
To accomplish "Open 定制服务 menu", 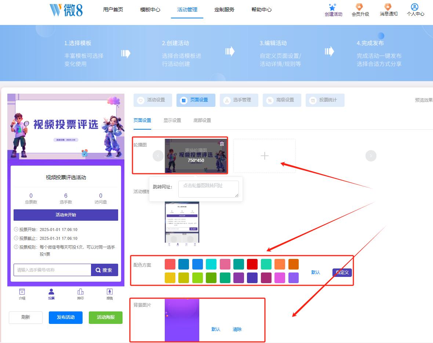I will (x=224, y=10).
